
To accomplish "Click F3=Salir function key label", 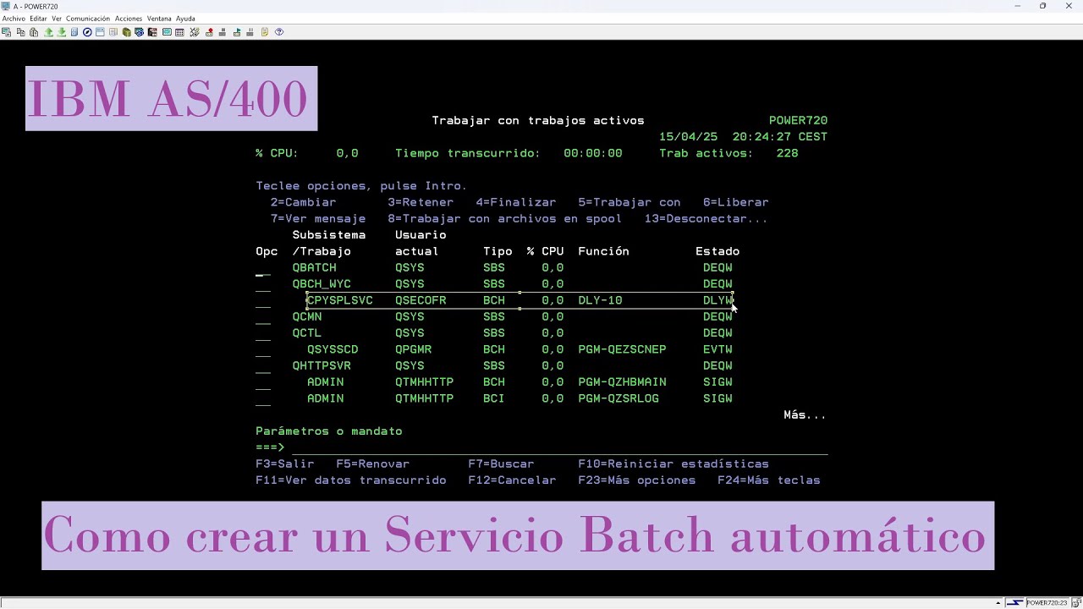I will tap(285, 464).
